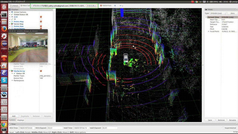Enable the TF display checkbox

(41, 19)
